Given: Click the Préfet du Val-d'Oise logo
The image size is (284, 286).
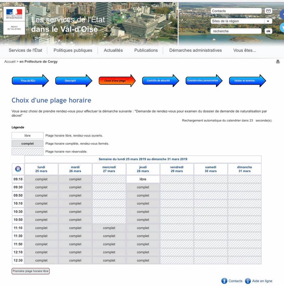Looking at the screenshot, I should click(14, 21).
